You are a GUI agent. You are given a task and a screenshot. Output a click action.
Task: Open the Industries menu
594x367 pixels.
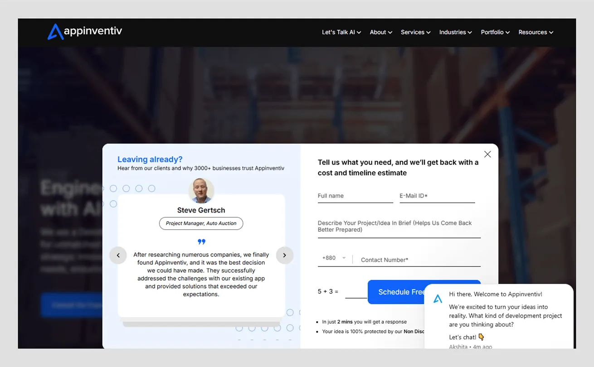tap(456, 32)
